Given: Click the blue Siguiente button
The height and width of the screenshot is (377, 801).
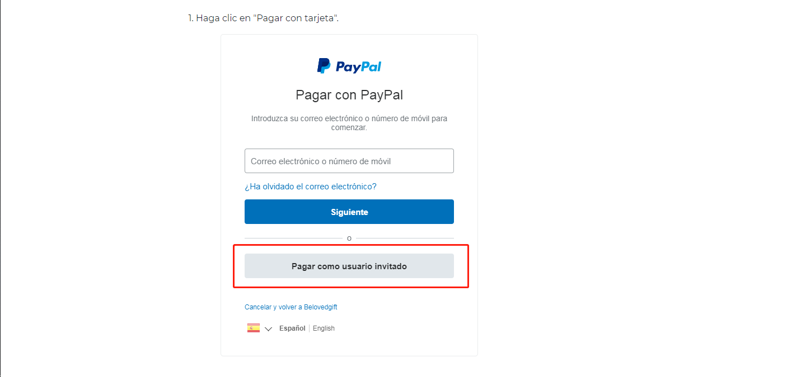Looking at the screenshot, I should [349, 212].
